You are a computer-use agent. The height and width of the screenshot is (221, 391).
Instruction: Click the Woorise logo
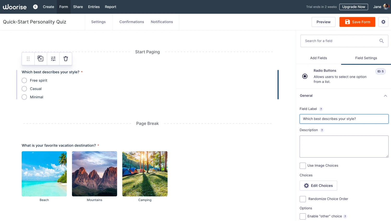coord(15,7)
